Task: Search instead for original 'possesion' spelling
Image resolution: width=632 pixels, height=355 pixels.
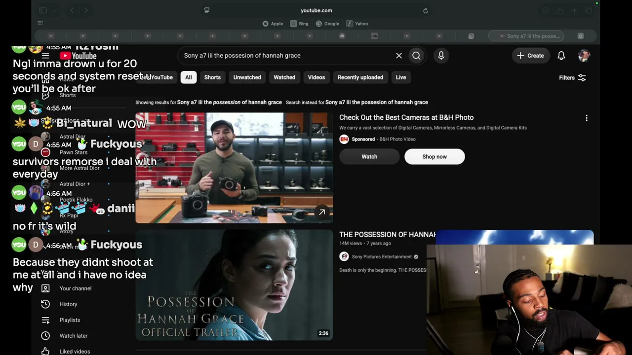Action: pos(377,103)
